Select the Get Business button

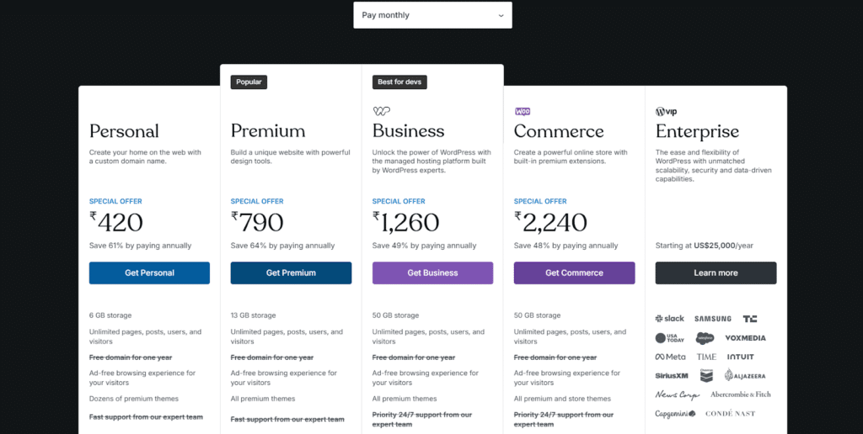(432, 273)
